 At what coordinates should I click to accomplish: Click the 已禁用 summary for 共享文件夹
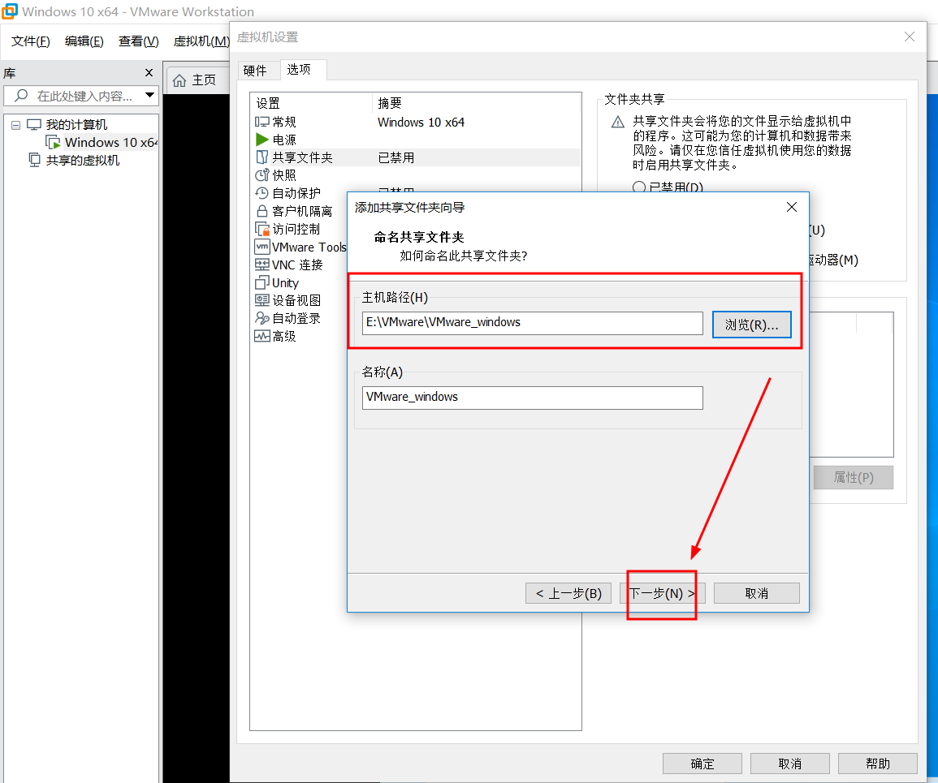click(396, 157)
